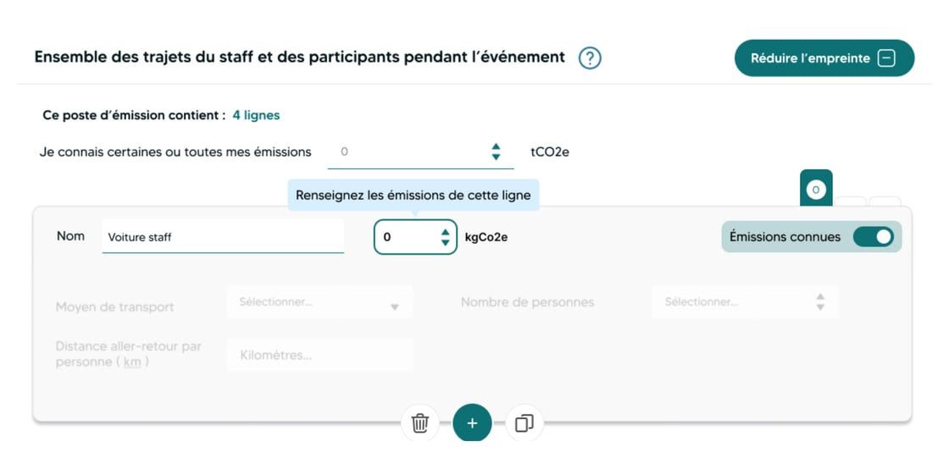The width and height of the screenshot is (949, 474).
Task: Add a new line with plus button
Action: pos(472,423)
